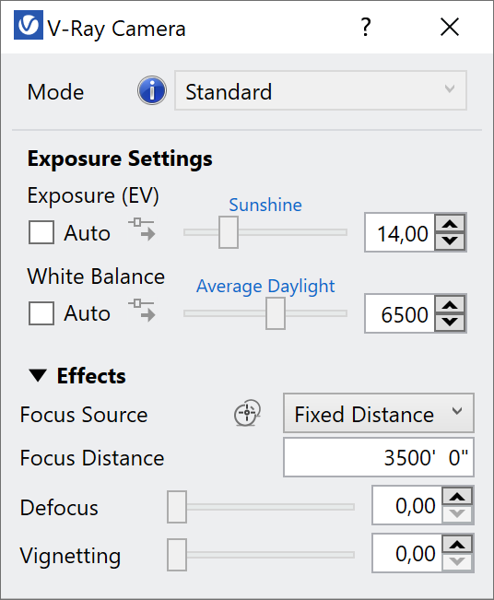Viewport: 494px width, 600px height.
Task: Click the White Balance slider handle
Action: [276, 313]
